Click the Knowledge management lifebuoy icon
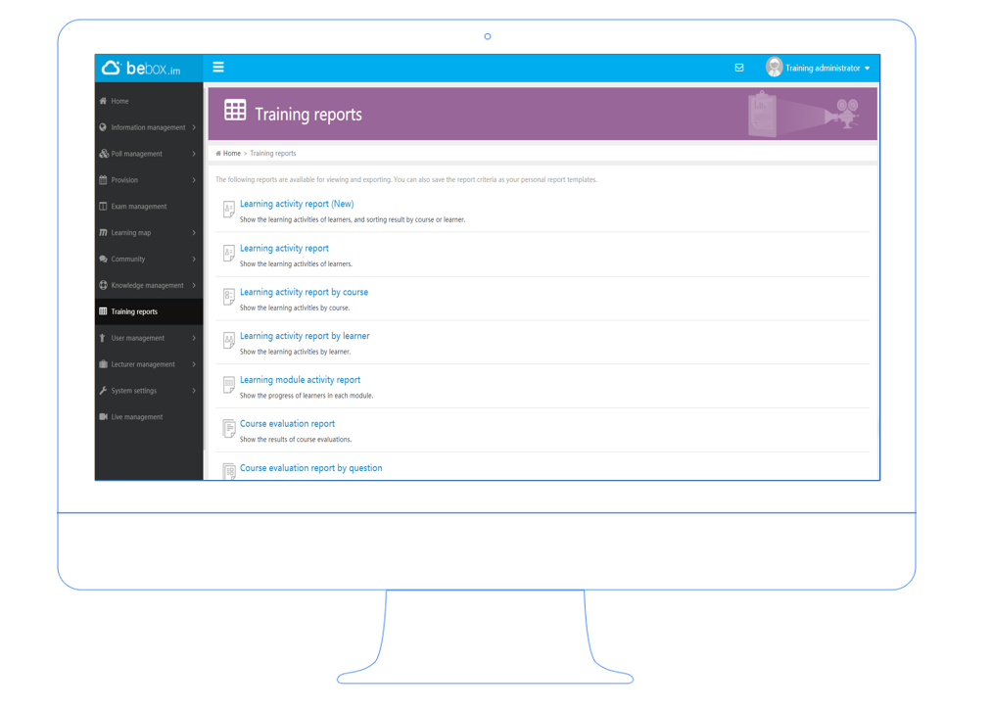The image size is (991, 711). click(103, 285)
